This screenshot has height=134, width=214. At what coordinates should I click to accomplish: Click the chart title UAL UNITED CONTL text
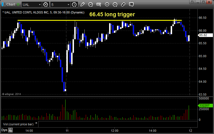[43, 12]
